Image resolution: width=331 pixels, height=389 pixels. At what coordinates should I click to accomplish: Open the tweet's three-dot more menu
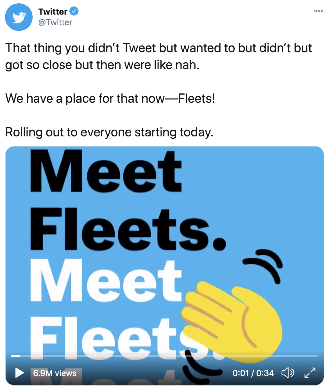[319, 11]
